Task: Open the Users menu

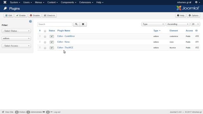Action: (x=28, y=2)
